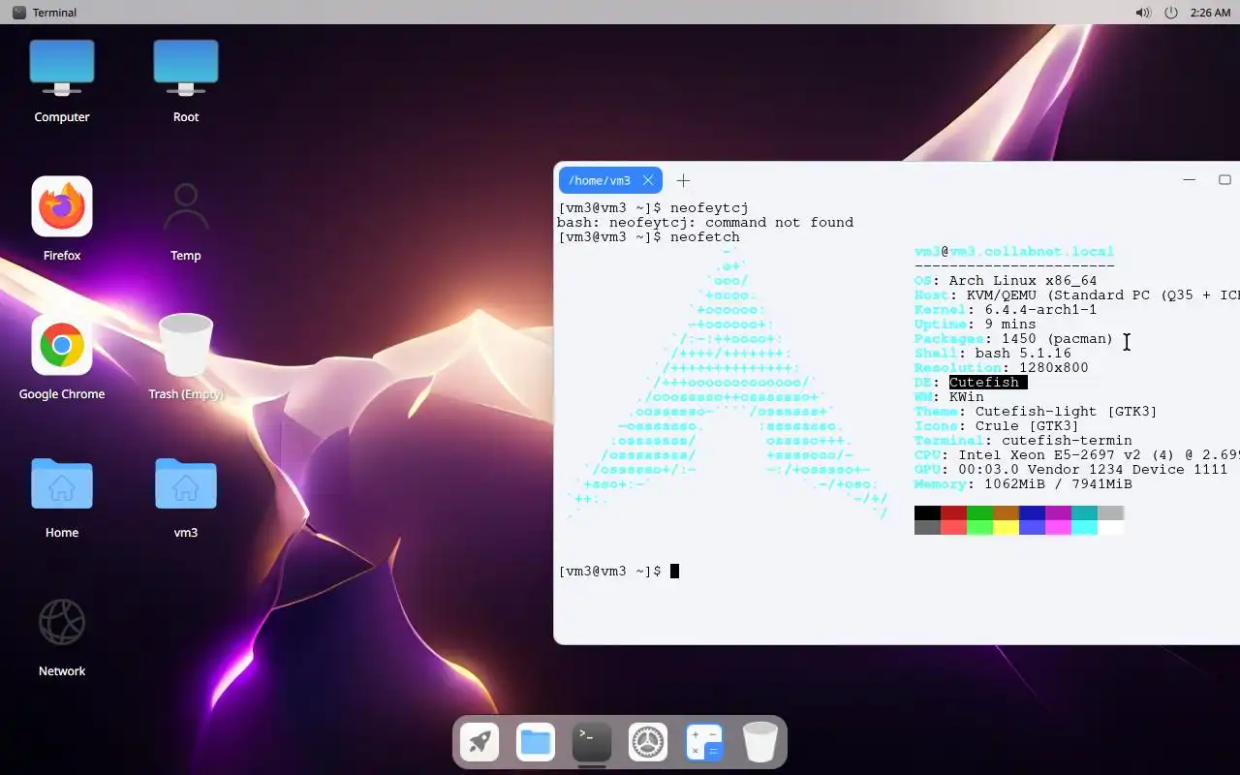1240x775 pixels.
Task: Open the Temp desktop shortcut
Action: [186, 219]
